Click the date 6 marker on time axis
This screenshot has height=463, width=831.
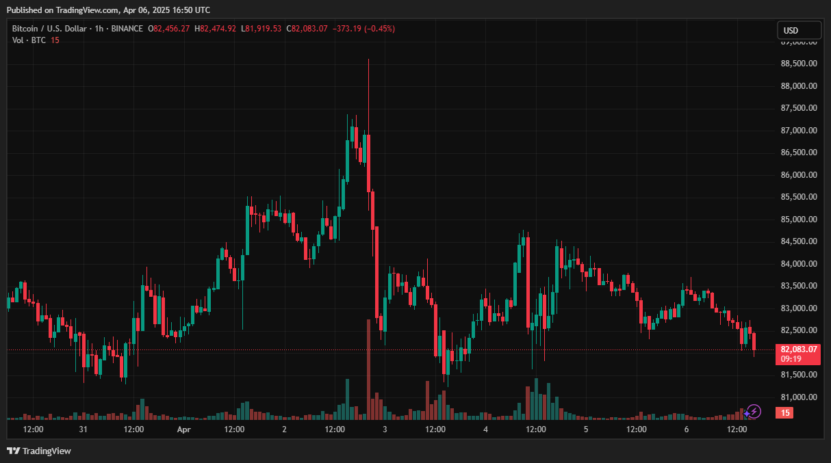[686, 429]
